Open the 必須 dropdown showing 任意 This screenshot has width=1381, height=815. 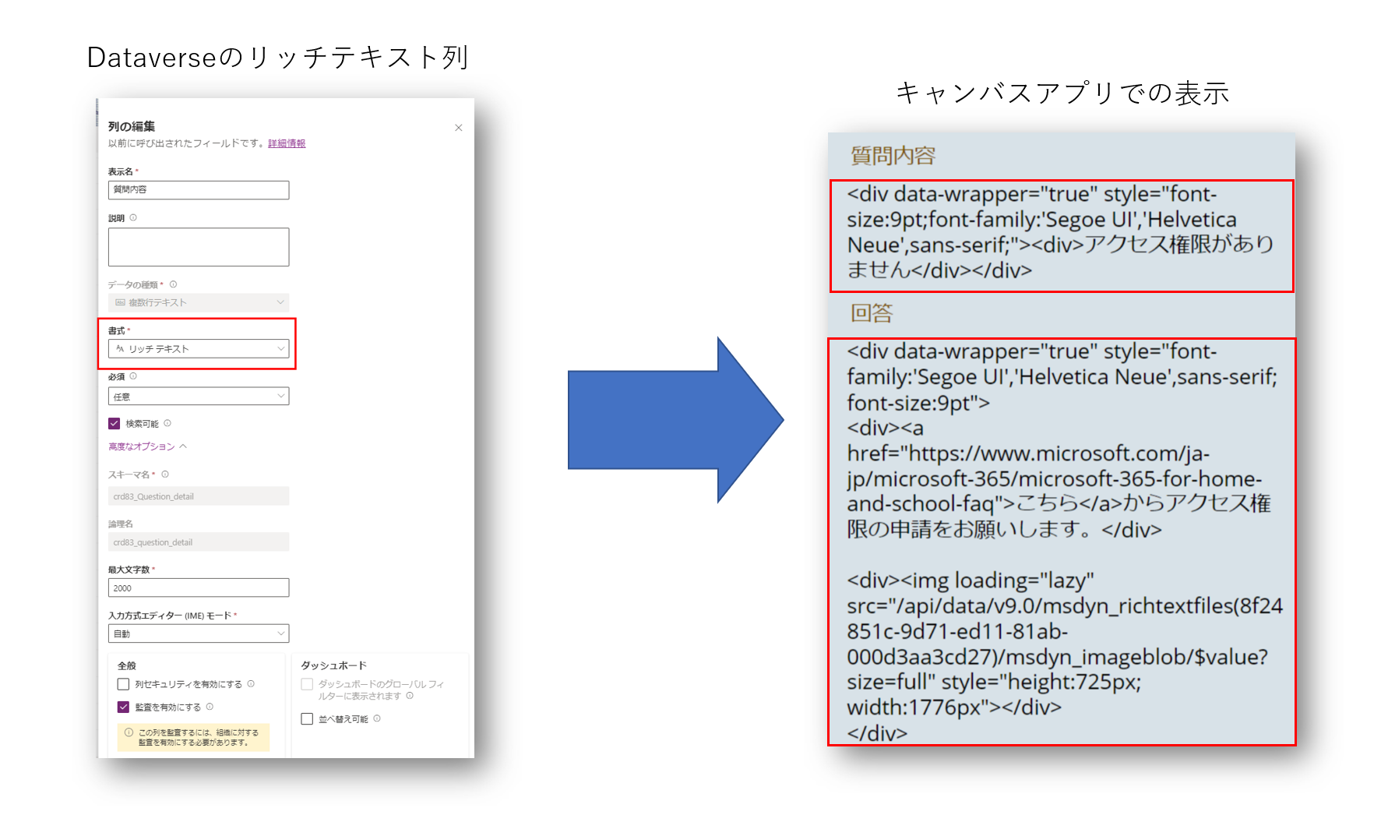pos(199,397)
